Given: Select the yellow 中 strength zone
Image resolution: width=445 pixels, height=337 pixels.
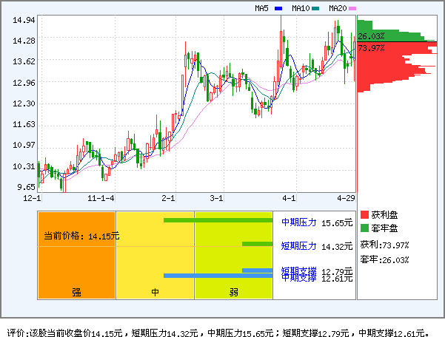Looking at the screenshot, I should [155, 255].
